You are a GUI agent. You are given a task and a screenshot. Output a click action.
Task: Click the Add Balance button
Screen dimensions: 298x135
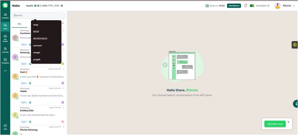click(234, 6)
